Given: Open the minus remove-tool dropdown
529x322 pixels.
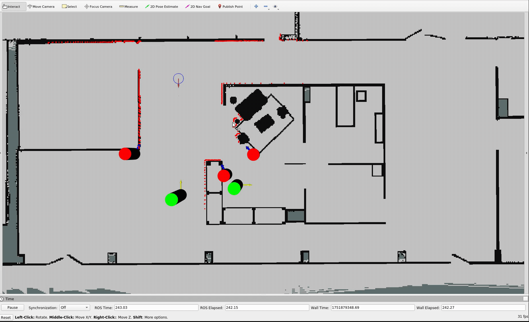Looking at the screenshot, I should (266, 7).
